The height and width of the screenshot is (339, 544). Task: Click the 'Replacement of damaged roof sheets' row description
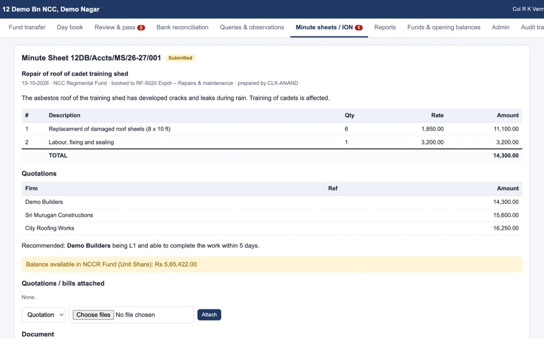[110, 129]
